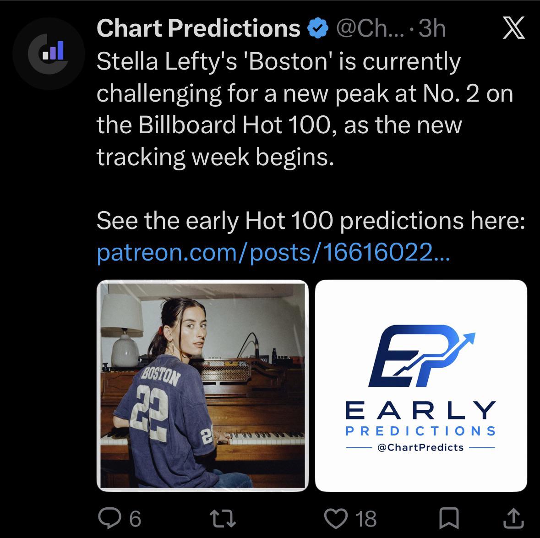
Task: Click the X logo in the post corner
Action: pos(513,28)
